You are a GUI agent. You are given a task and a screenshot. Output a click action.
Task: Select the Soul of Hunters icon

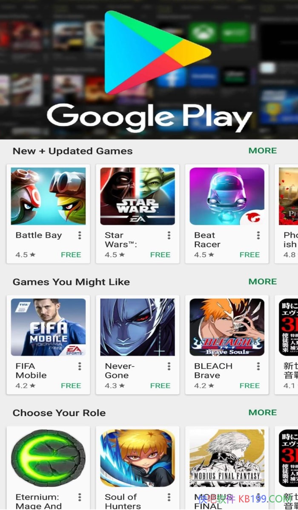[x=138, y=458]
